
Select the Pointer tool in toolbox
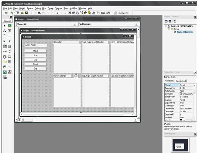click(5, 26)
